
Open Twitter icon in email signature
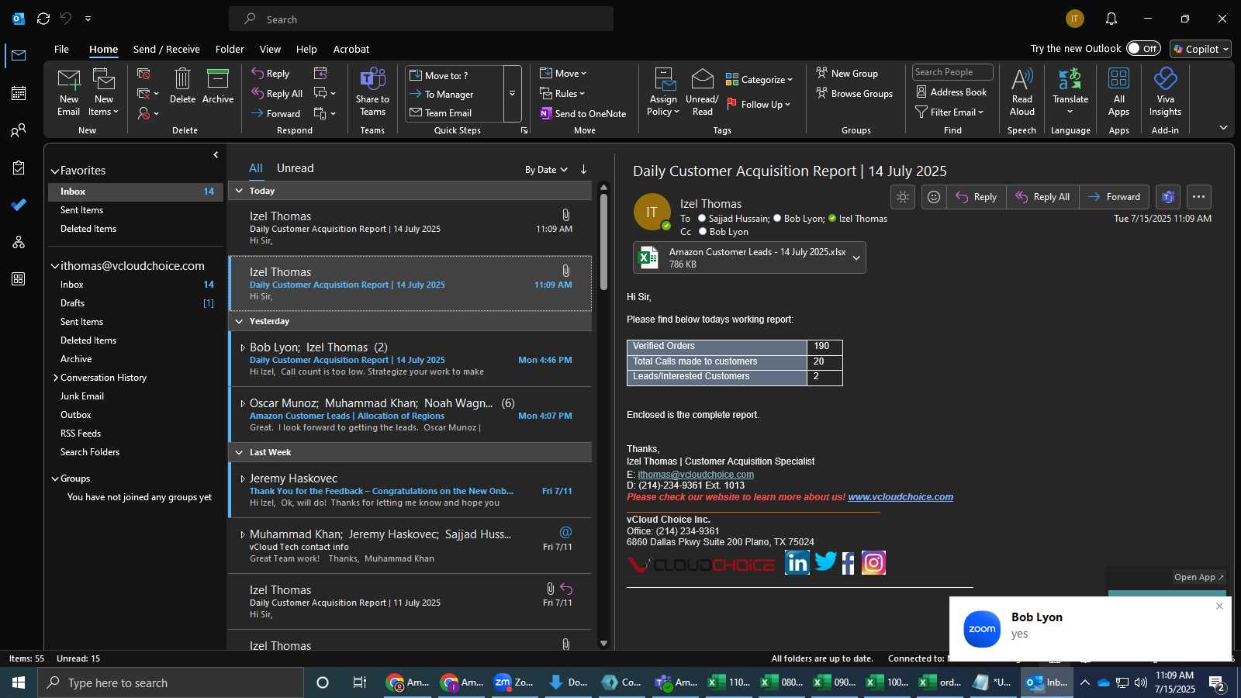point(825,562)
